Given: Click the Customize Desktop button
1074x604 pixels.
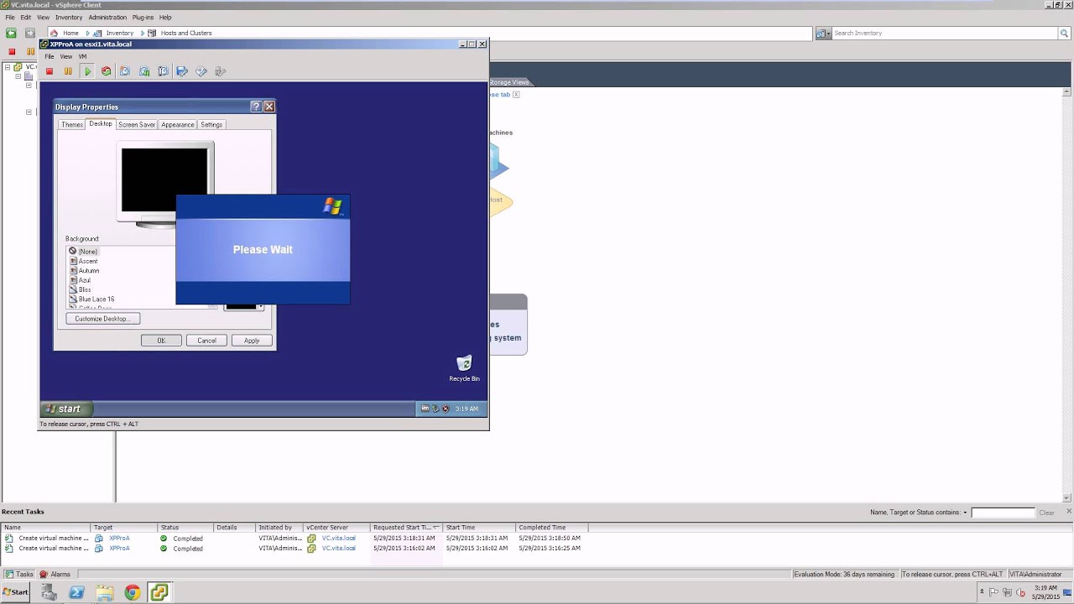Looking at the screenshot, I should pyautogui.click(x=102, y=319).
